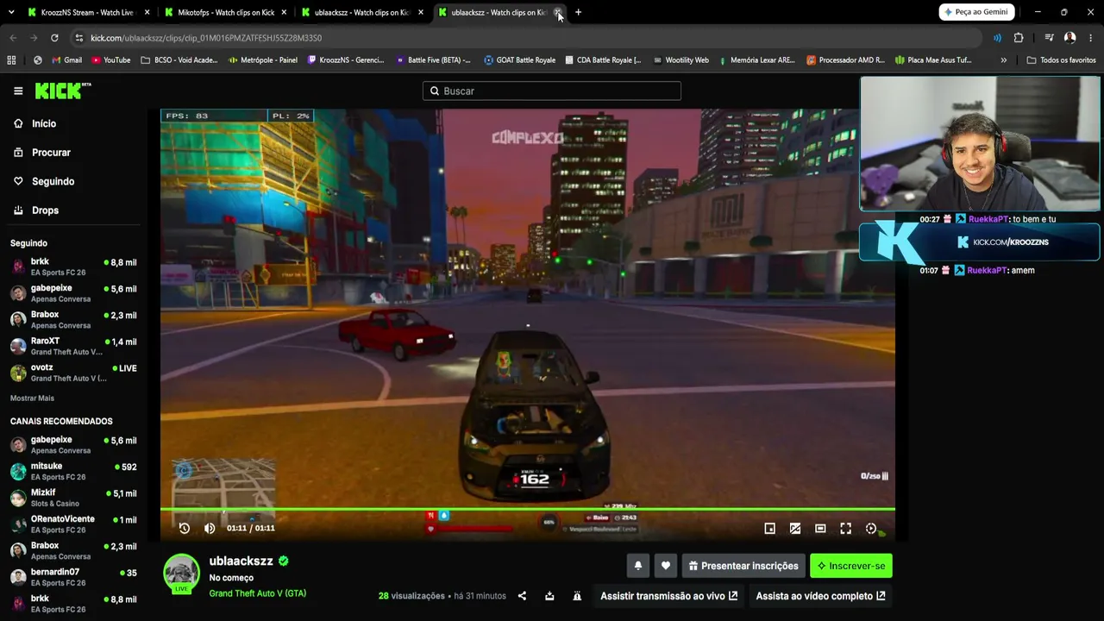
Task: Open the Metrópole - Painel bookmark
Action: click(262, 60)
